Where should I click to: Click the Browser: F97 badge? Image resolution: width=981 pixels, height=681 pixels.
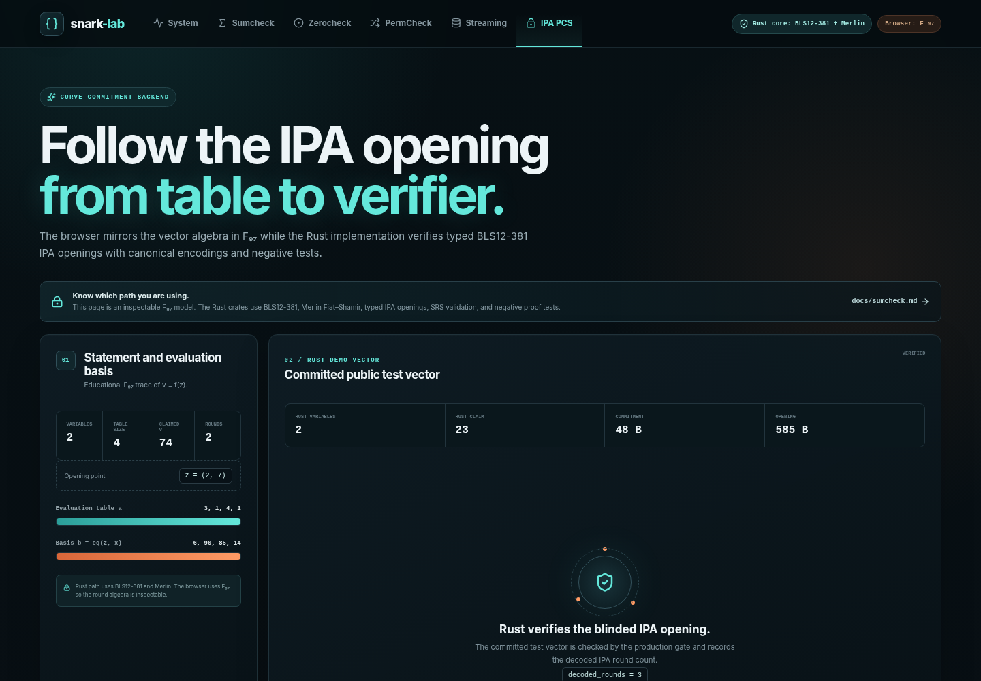[x=909, y=24]
